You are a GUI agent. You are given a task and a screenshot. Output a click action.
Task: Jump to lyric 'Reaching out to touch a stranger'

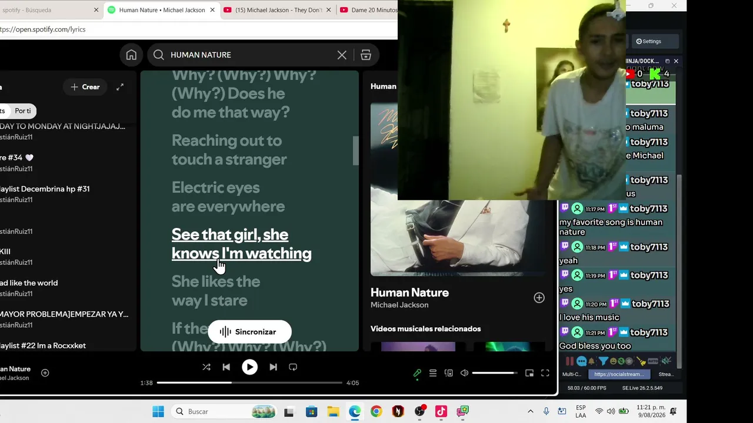[229, 150]
